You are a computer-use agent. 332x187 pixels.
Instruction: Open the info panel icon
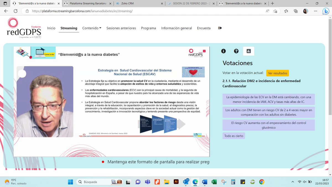(x=224, y=51)
